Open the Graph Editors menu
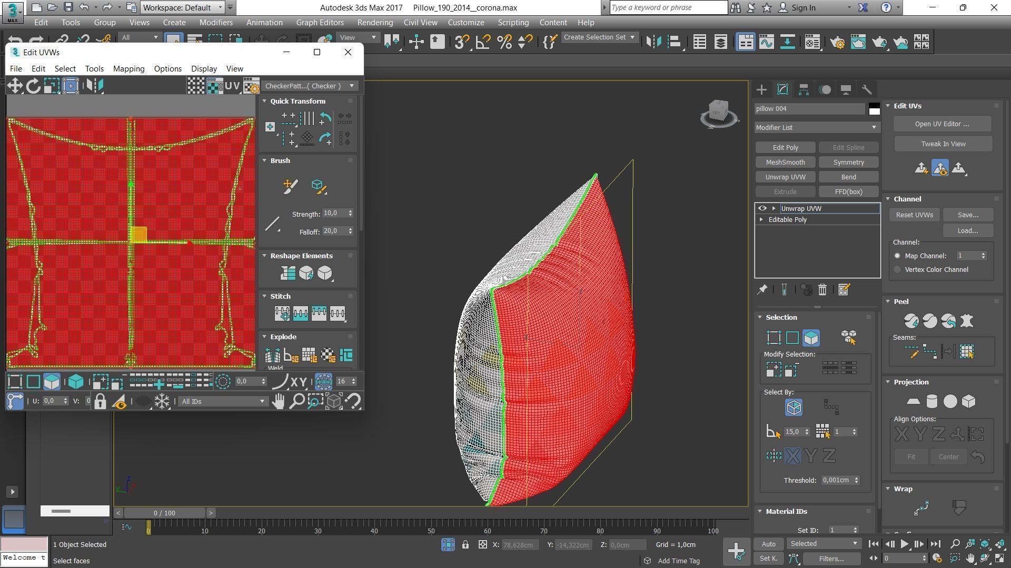 pyautogui.click(x=320, y=23)
